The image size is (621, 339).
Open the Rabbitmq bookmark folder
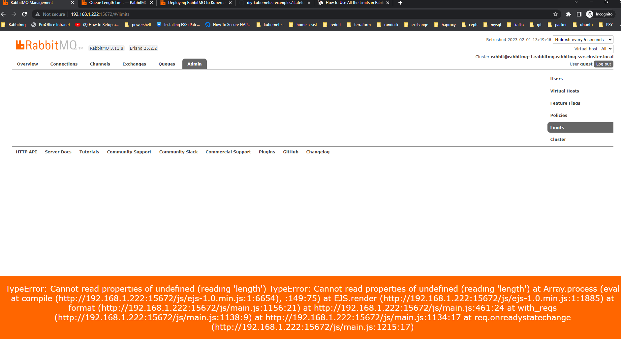pyautogui.click(x=14, y=25)
